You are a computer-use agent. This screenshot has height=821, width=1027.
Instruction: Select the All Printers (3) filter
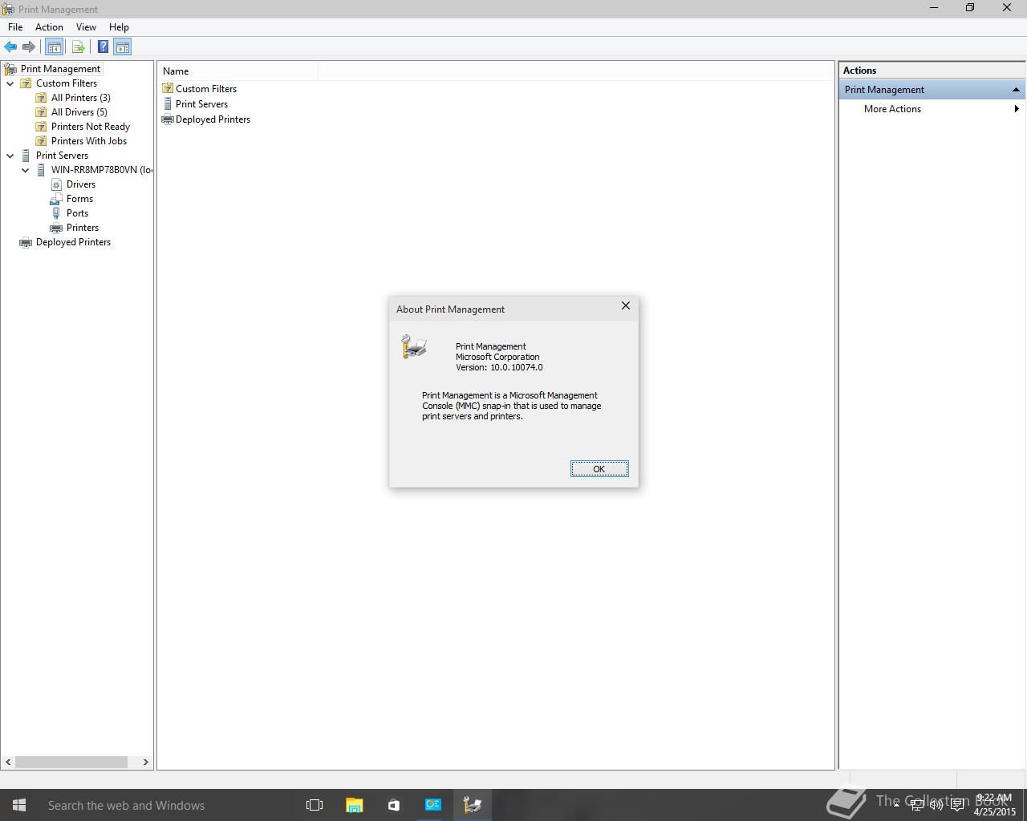(81, 98)
